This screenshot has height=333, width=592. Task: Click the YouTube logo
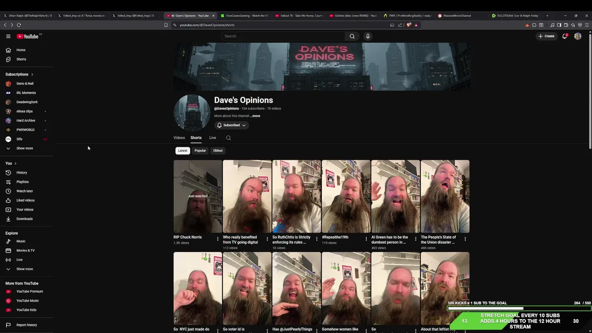(x=28, y=36)
